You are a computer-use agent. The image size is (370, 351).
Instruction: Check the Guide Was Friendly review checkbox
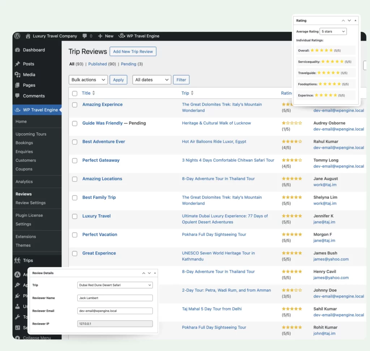point(74,123)
